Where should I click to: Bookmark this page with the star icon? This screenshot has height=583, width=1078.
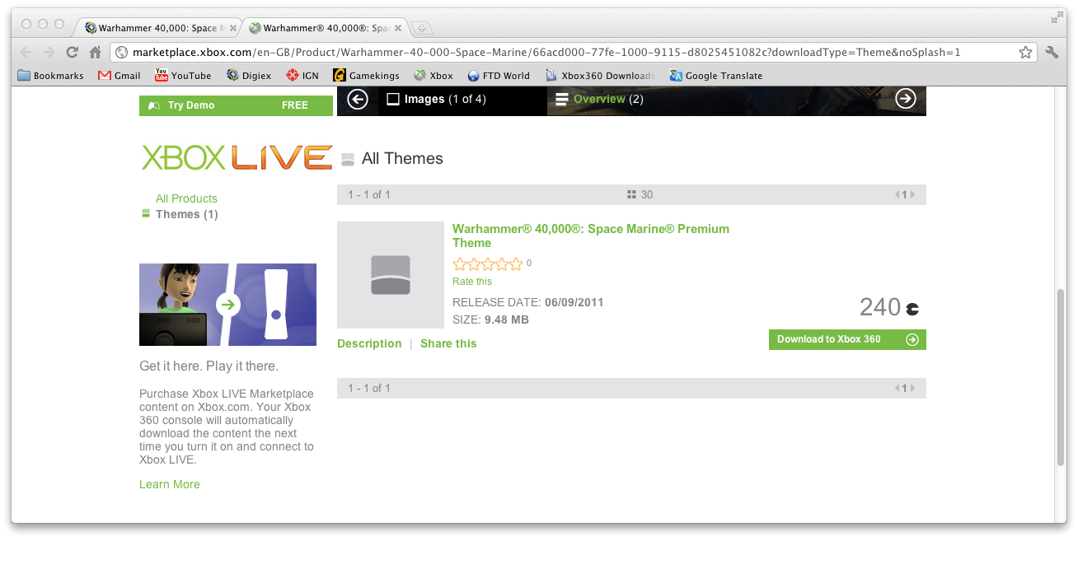pos(1025,52)
